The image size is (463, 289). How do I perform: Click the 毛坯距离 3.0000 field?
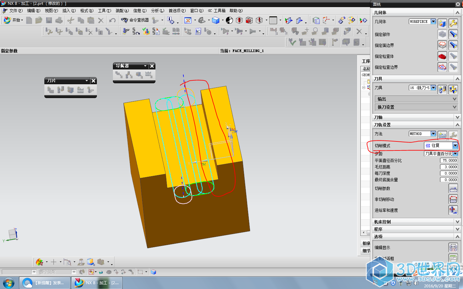449,167
